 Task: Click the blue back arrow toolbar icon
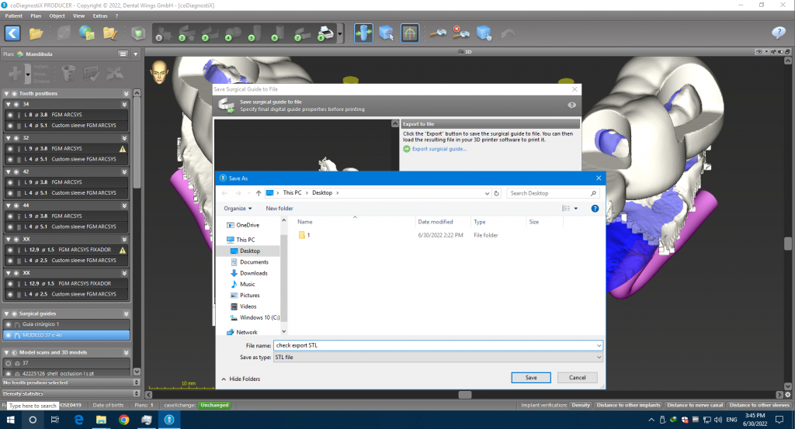(12, 33)
